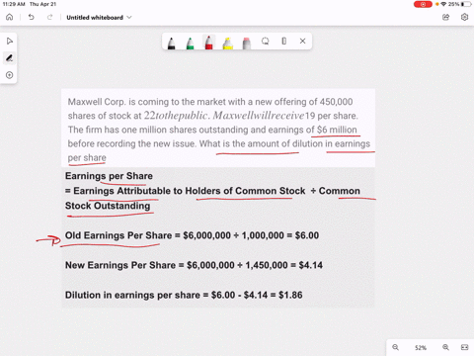Open the share whiteboard icon
474x356 pixels.
(445, 17)
